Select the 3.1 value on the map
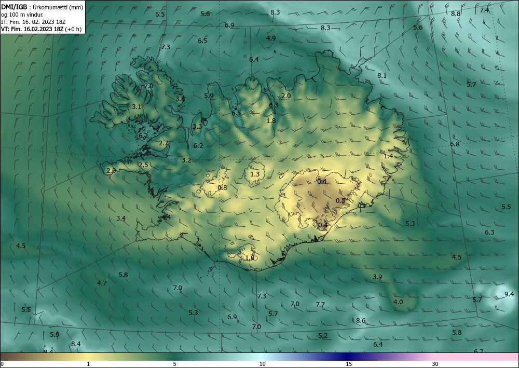519x368 pixels. pos(136,106)
